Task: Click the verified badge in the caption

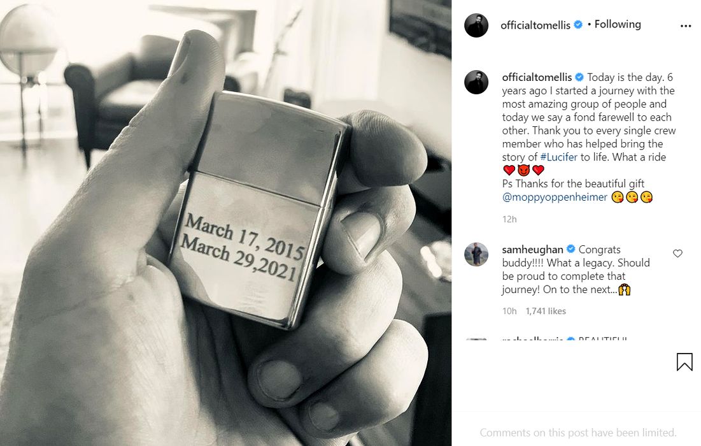Action: tap(579, 77)
